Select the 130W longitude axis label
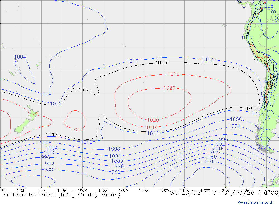279x205 pixels. (x=144, y=190)
